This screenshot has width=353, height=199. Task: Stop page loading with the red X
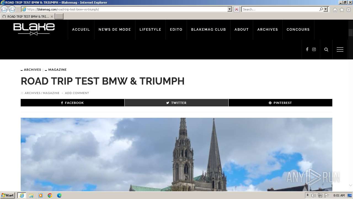(237, 9)
